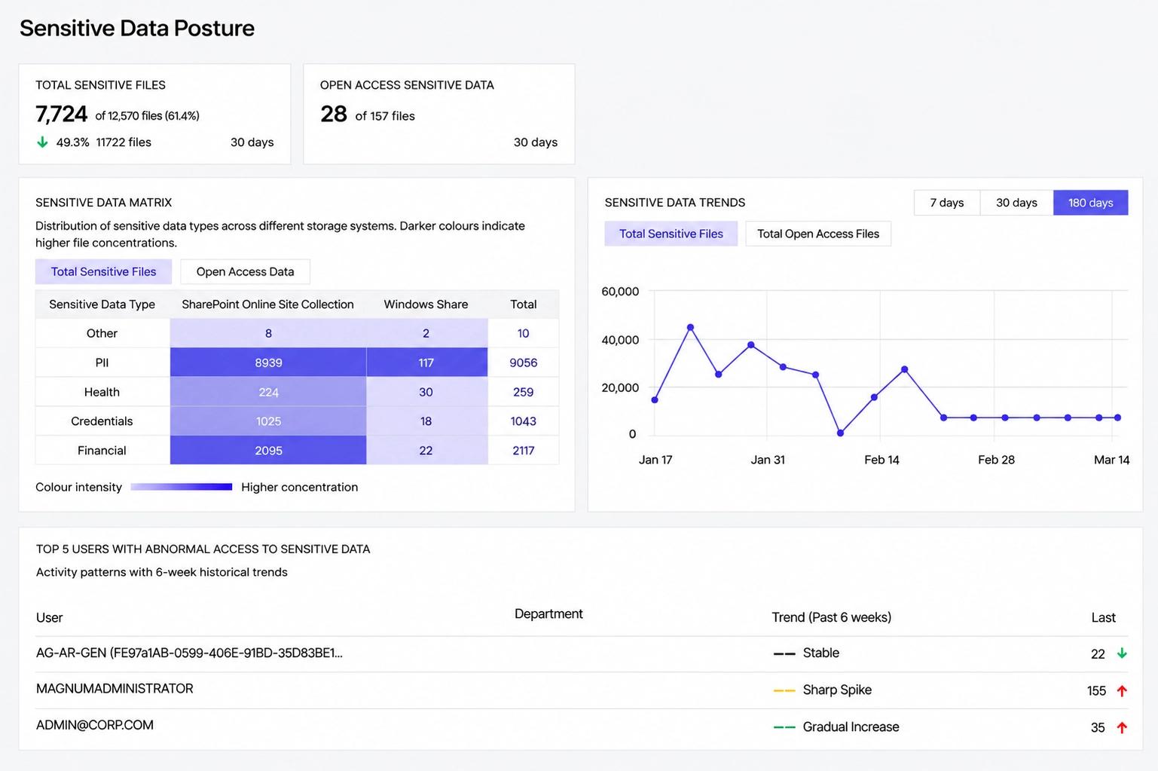1158x771 pixels.
Task: Click the Credentials total value 1043
Action: 524,421
